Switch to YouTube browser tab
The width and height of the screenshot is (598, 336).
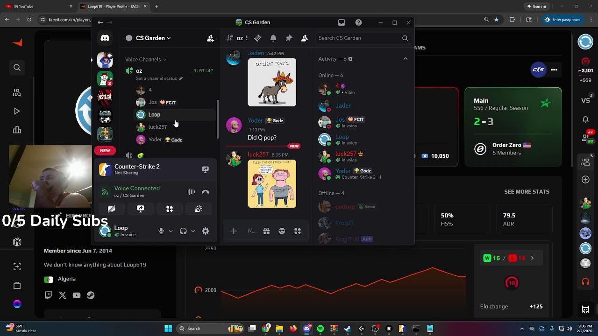39,6
